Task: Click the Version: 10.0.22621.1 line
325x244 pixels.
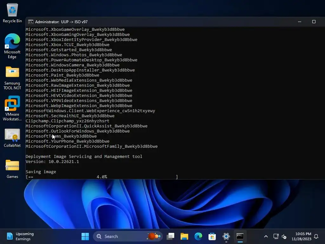Action: click(52, 162)
